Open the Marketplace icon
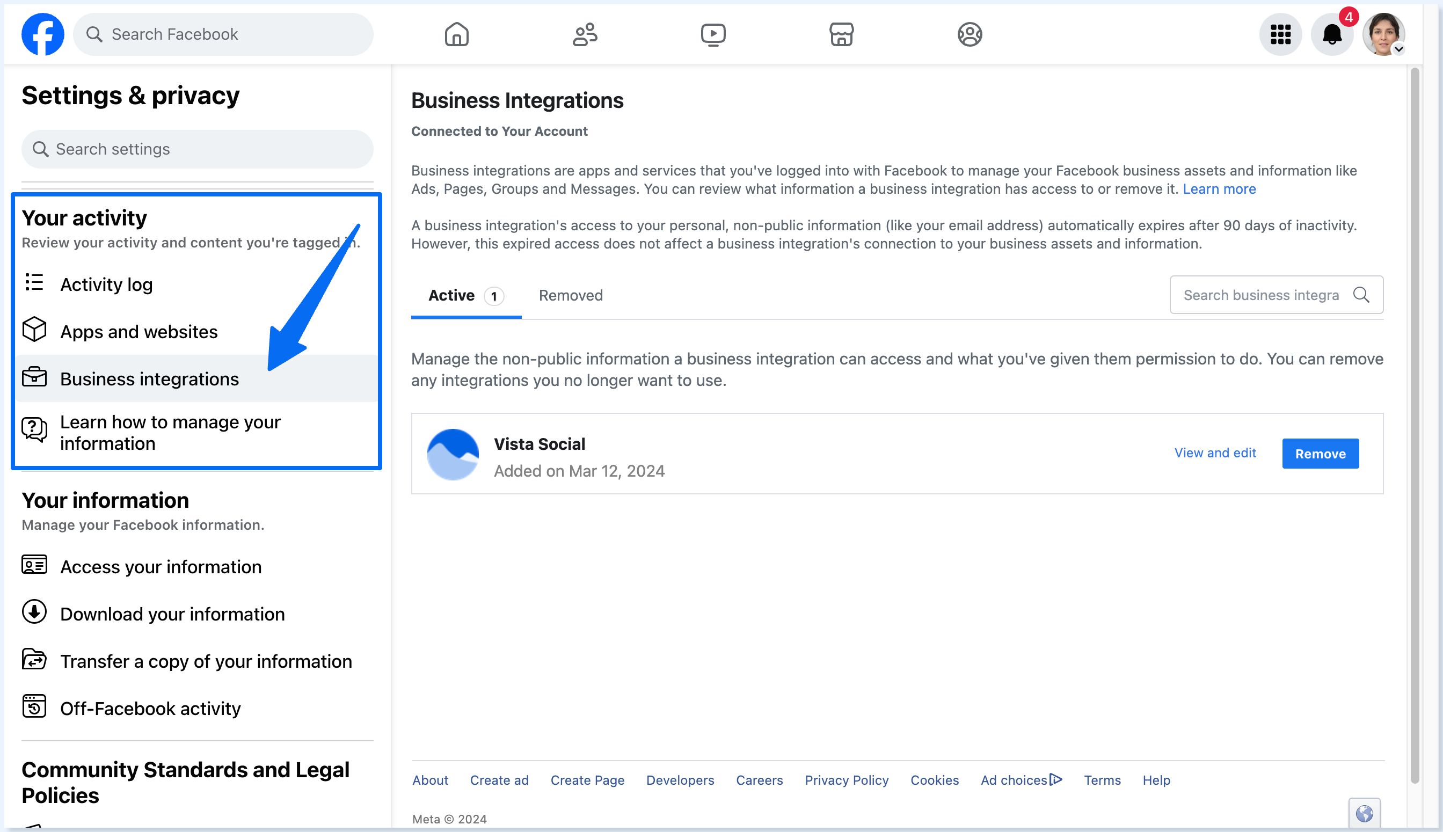The width and height of the screenshot is (1443, 832). [841, 34]
